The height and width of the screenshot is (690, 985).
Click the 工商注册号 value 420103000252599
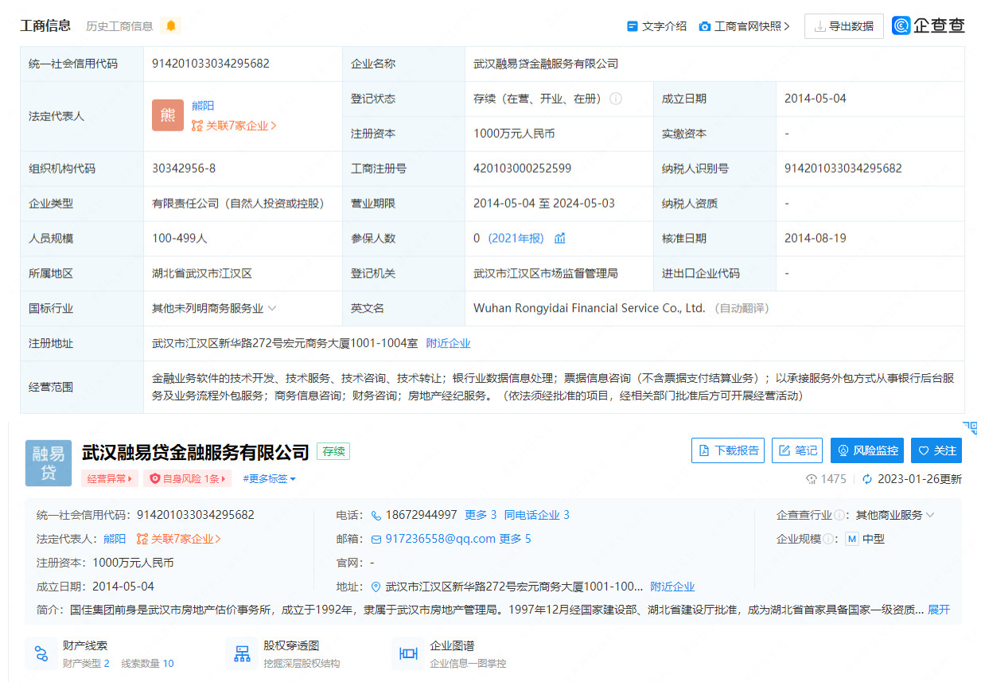pos(522,169)
